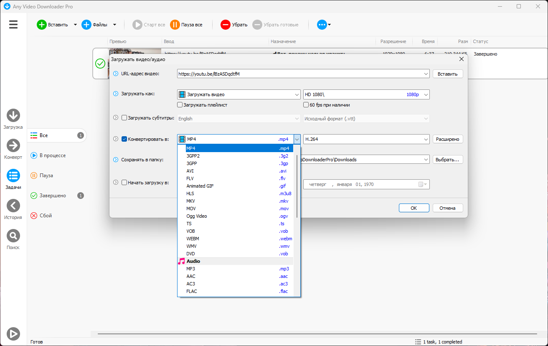Image resolution: width=548 pixels, height=346 pixels.
Task: Click the calendar icon in date field
Action: (421, 184)
